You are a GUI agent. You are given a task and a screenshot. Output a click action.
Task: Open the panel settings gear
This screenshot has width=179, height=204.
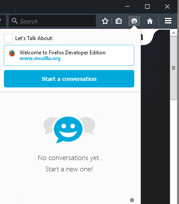click(132, 200)
